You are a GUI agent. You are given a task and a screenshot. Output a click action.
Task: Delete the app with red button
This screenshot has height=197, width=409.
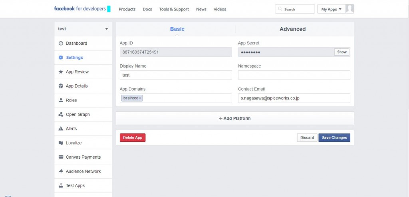coord(133,137)
